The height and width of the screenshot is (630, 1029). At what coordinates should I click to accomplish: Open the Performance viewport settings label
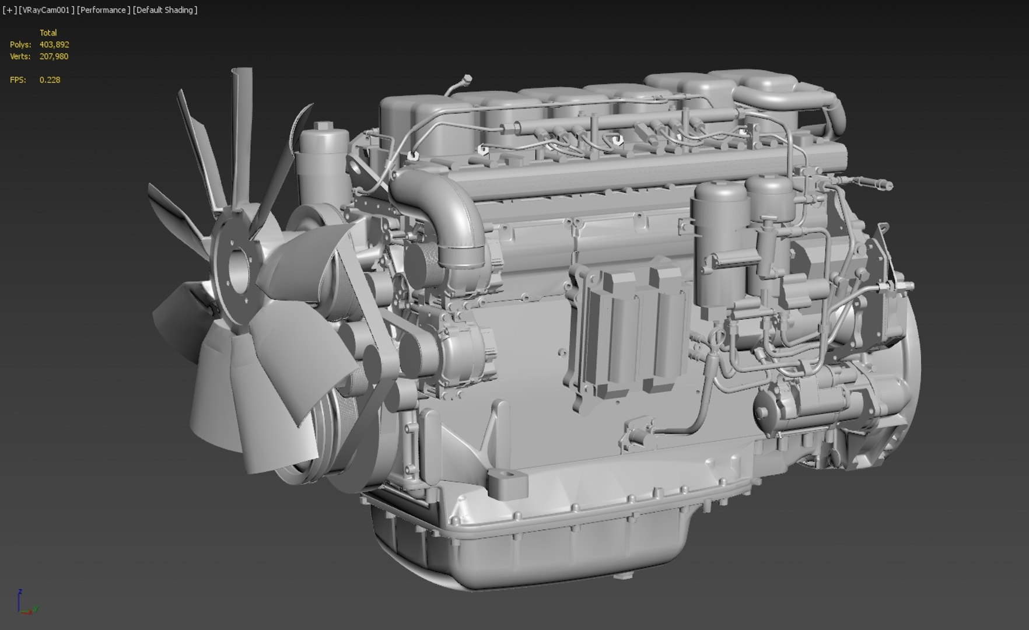click(x=103, y=10)
